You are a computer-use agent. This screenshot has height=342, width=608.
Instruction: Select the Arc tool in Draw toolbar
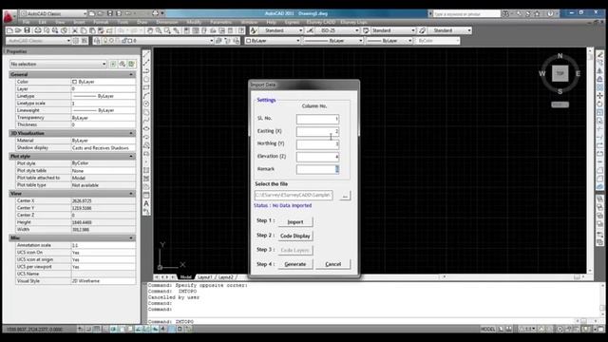click(146, 96)
